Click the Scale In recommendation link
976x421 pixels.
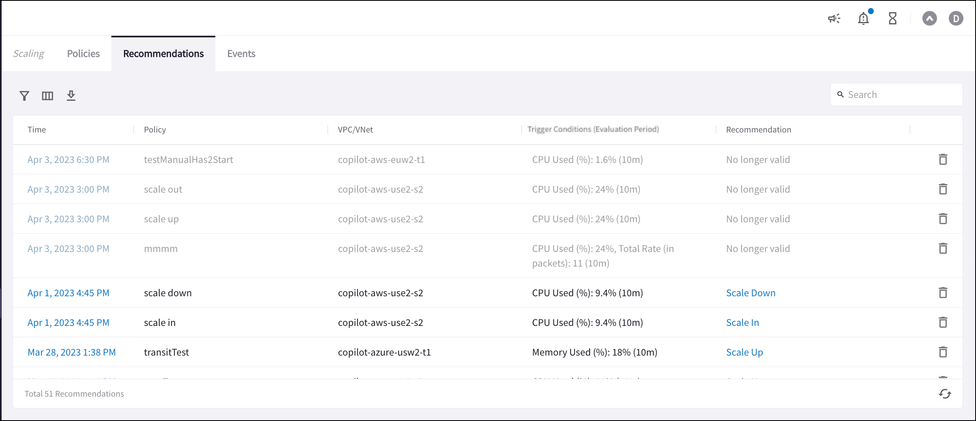click(742, 322)
